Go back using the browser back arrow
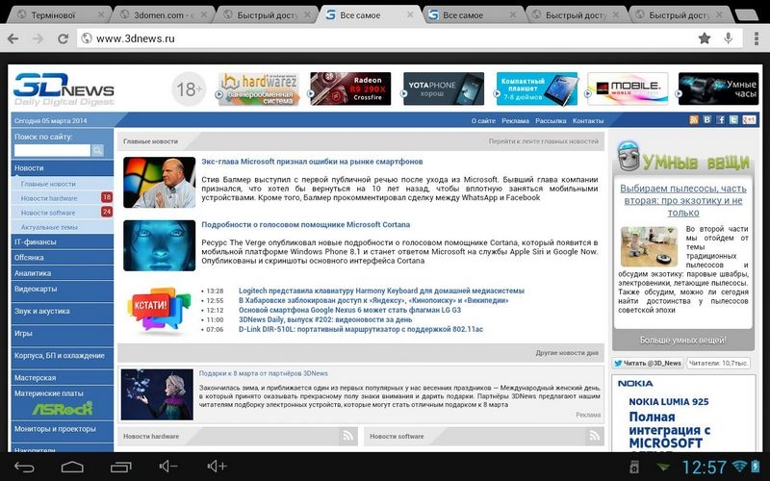The image size is (770, 481). [x=13, y=38]
